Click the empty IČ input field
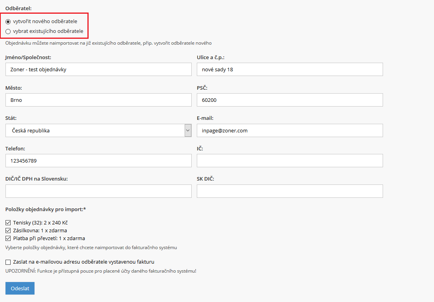 point(289,161)
